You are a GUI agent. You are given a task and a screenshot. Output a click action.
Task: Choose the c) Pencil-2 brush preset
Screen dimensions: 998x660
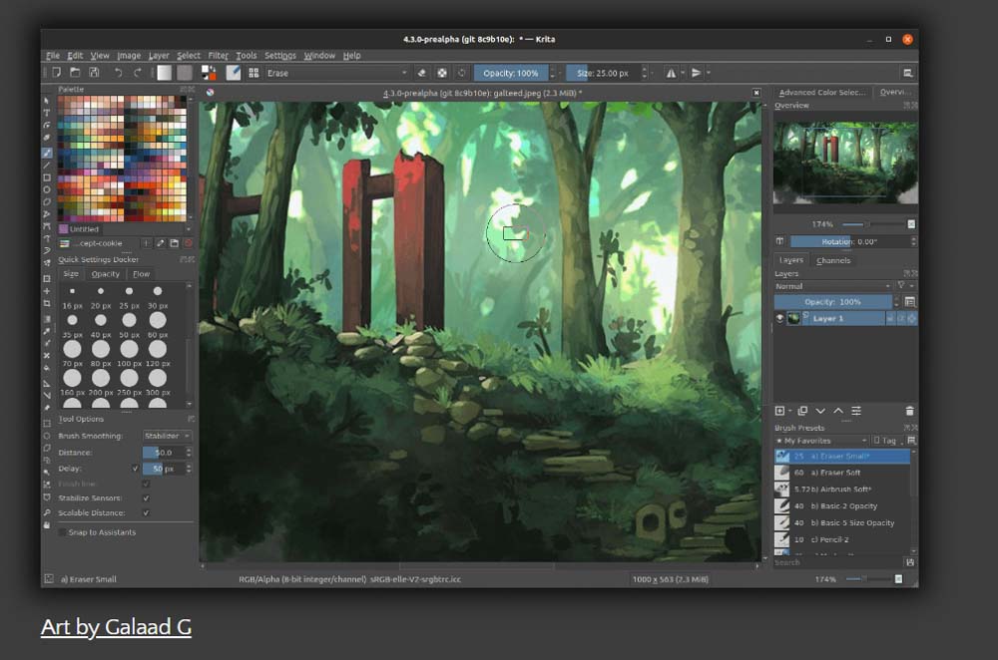click(x=842, y=539)
